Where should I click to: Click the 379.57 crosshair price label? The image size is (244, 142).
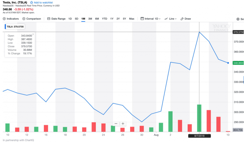(x=238, y=32)
